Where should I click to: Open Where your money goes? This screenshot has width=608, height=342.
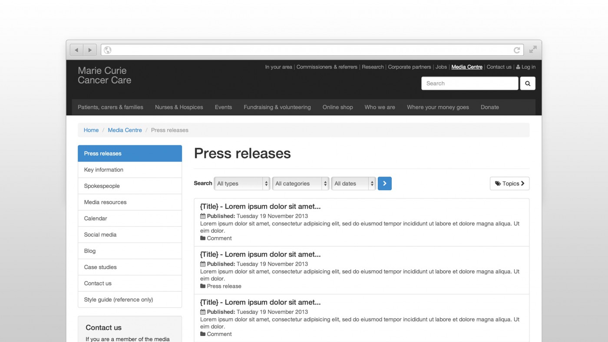point(438,107)
